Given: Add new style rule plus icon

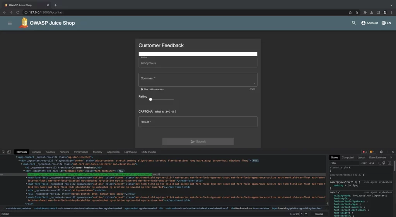Looking at the screenshot, I should click(x=378, y=163).
